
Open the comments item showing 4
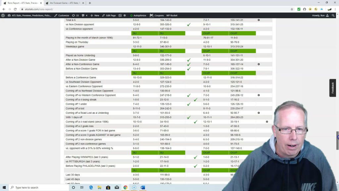(x=84, y=15)
